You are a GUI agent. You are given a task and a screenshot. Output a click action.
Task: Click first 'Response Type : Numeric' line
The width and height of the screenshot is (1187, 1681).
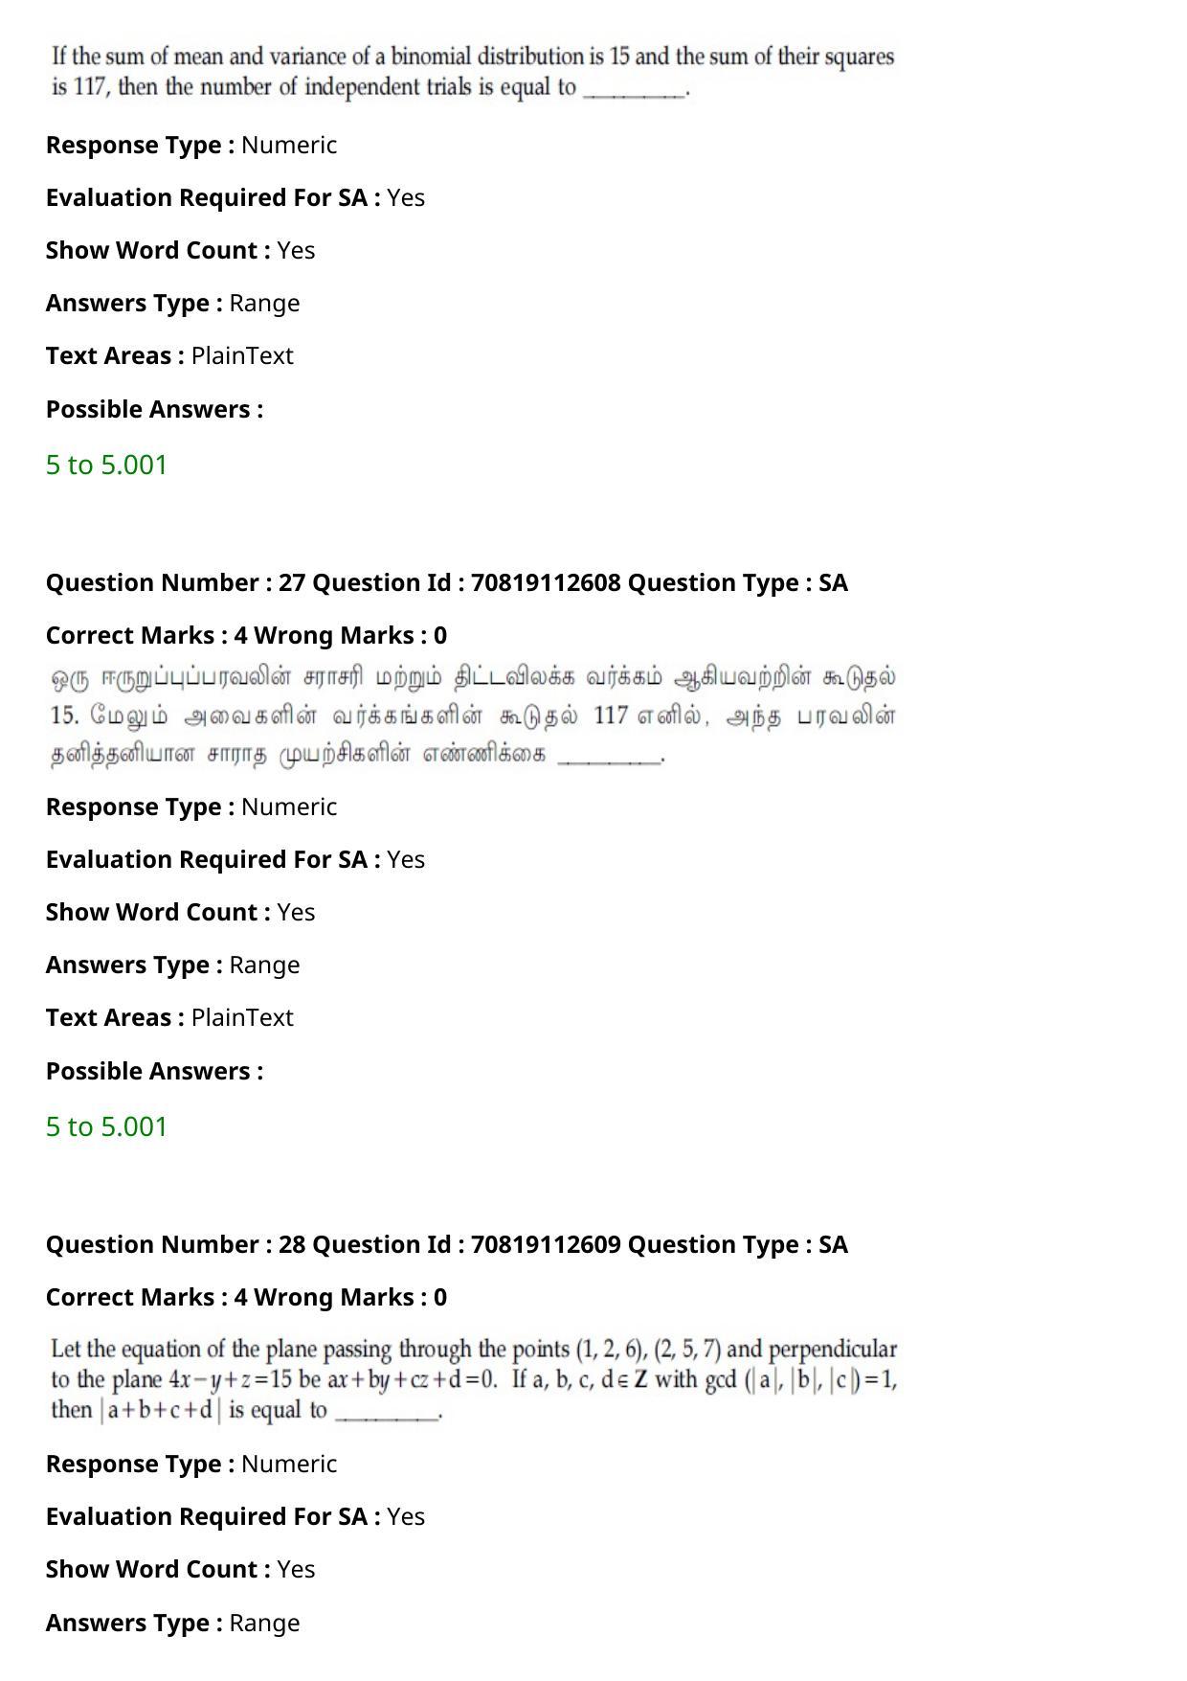[x=191, y=145]
